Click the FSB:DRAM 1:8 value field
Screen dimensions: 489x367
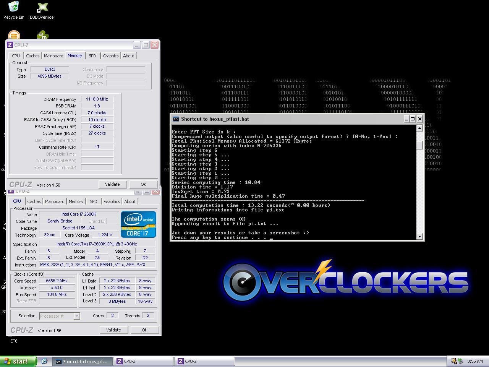pyautogui.click(x=97, y=106)
